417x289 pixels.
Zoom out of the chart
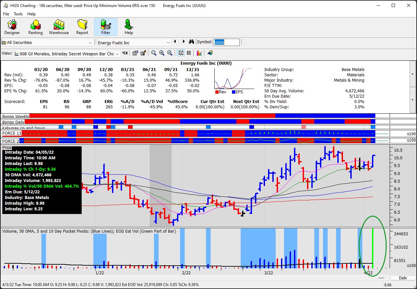click(170, 53)
